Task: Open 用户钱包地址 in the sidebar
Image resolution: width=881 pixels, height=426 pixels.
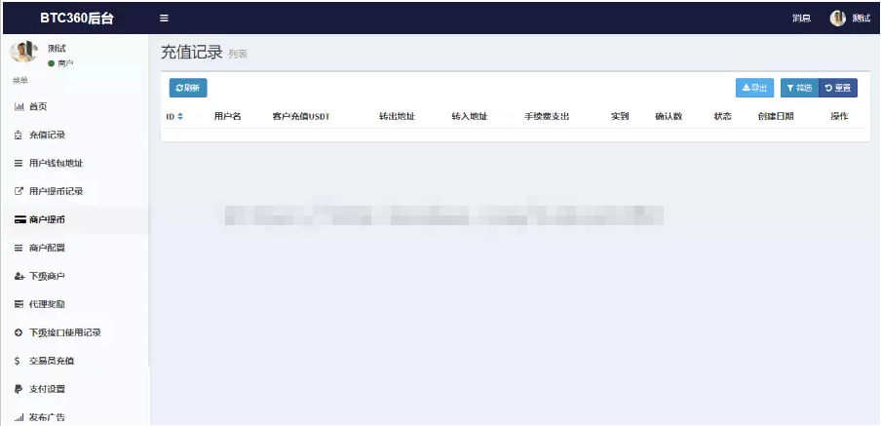Action: 75,163
